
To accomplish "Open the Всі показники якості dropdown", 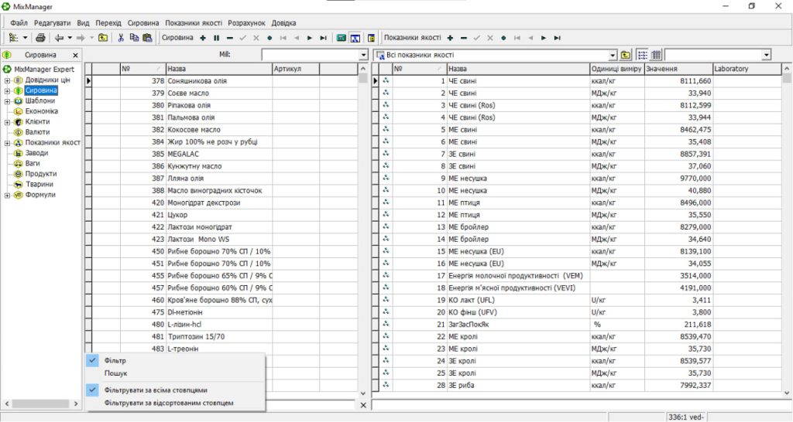I will (x=613, y=55).
